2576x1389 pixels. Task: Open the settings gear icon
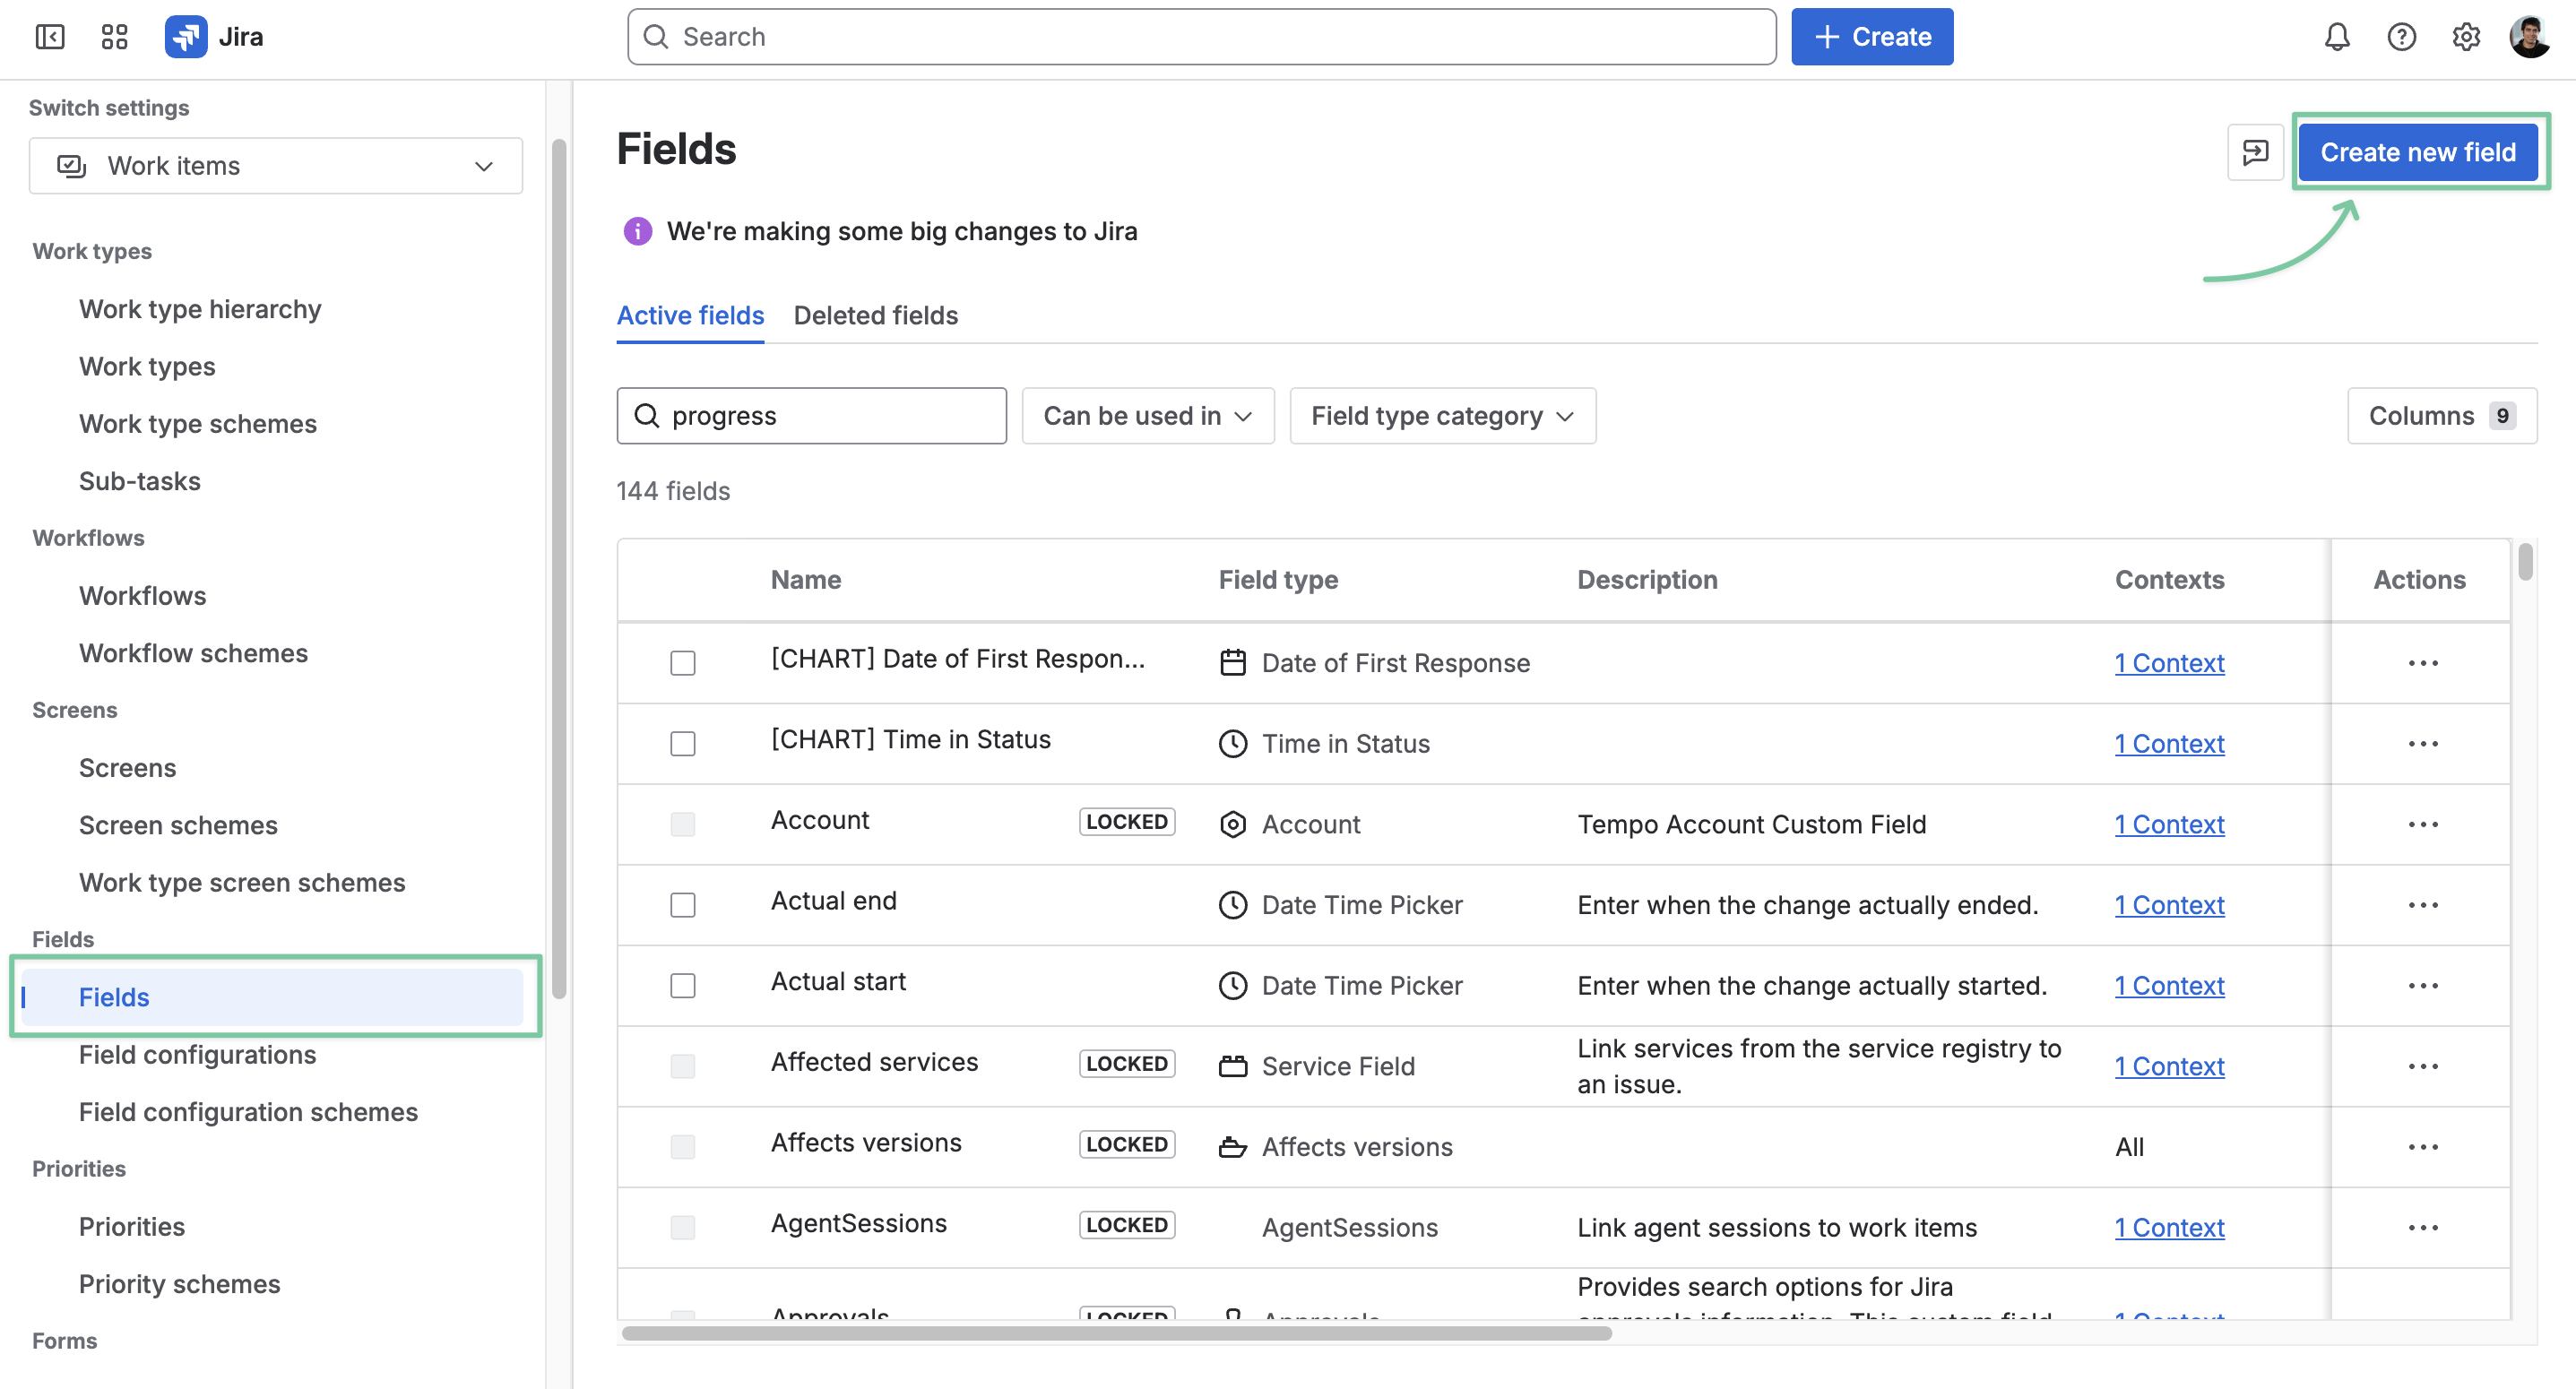2466,37
